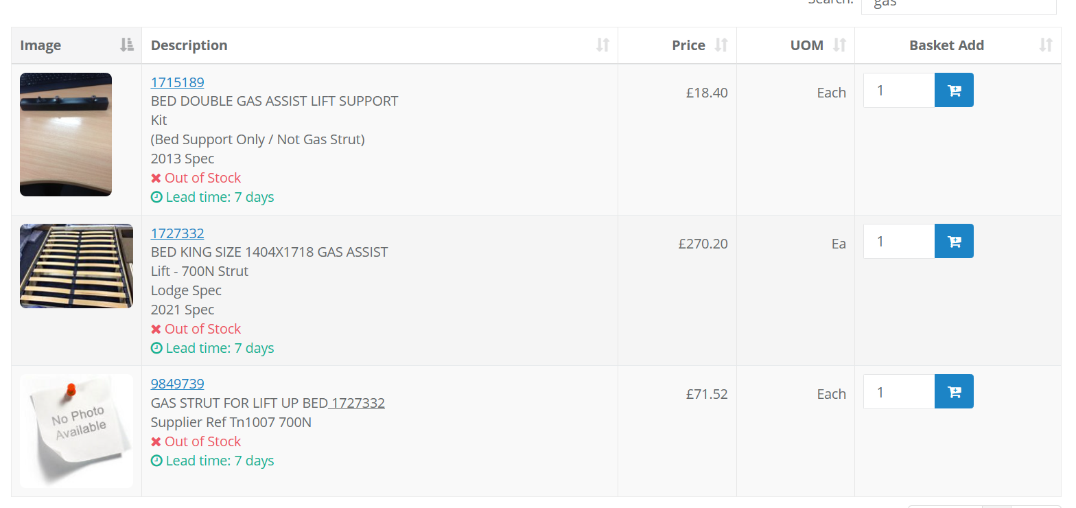Click the UOM column header label
Image resolution: width=1076 pixels, height=508 pixels.
pyautogui.click(x=806, y=45)
